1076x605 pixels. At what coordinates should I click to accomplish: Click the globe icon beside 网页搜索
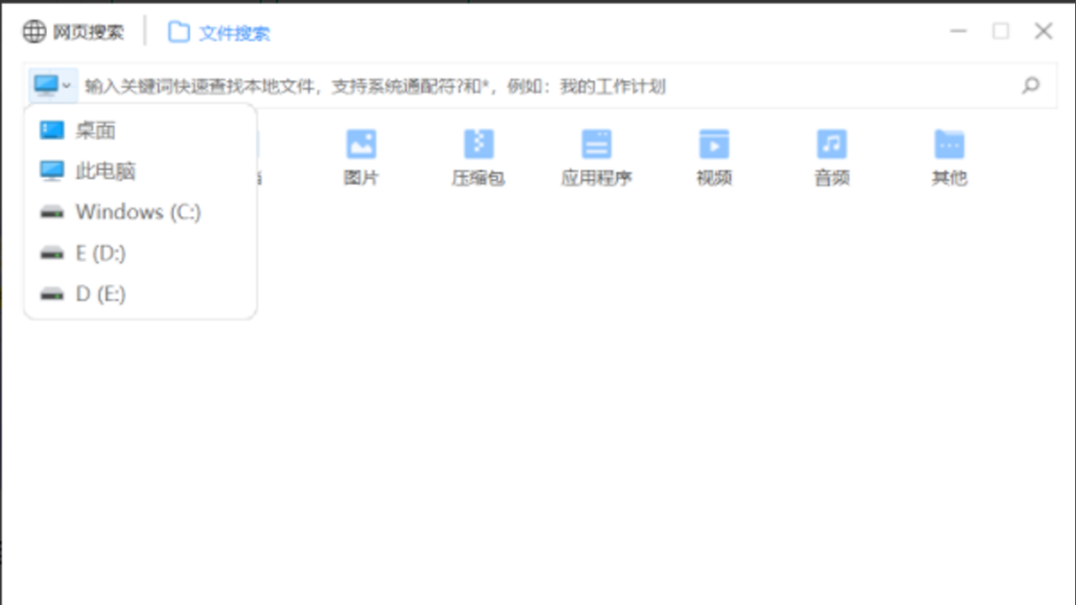(33, 31)
